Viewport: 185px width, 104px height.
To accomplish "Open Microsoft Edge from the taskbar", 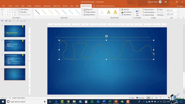I will coord(56,101).
